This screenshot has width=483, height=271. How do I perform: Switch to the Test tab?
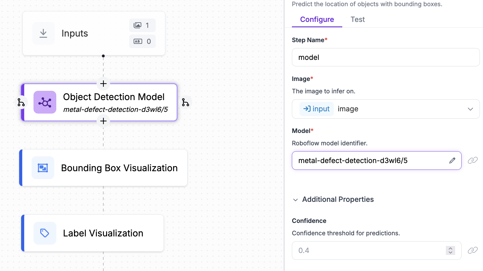[357, 19]
